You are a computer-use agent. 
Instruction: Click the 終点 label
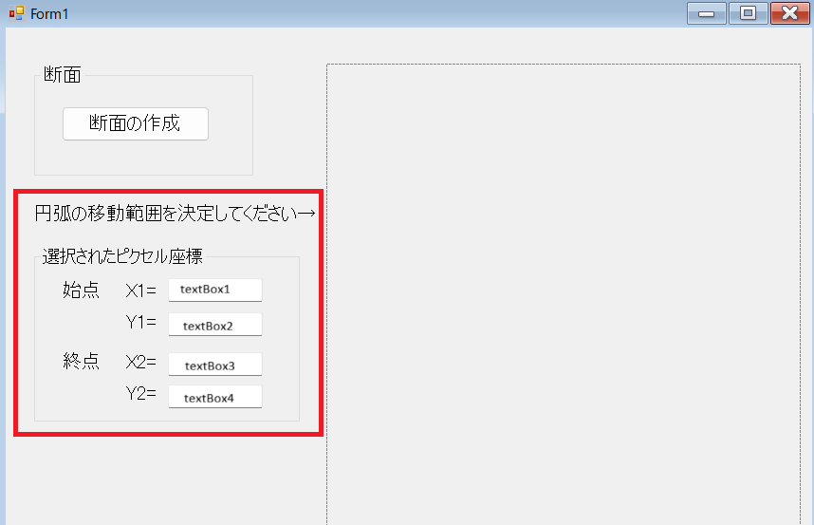click(x=81, y=362)
